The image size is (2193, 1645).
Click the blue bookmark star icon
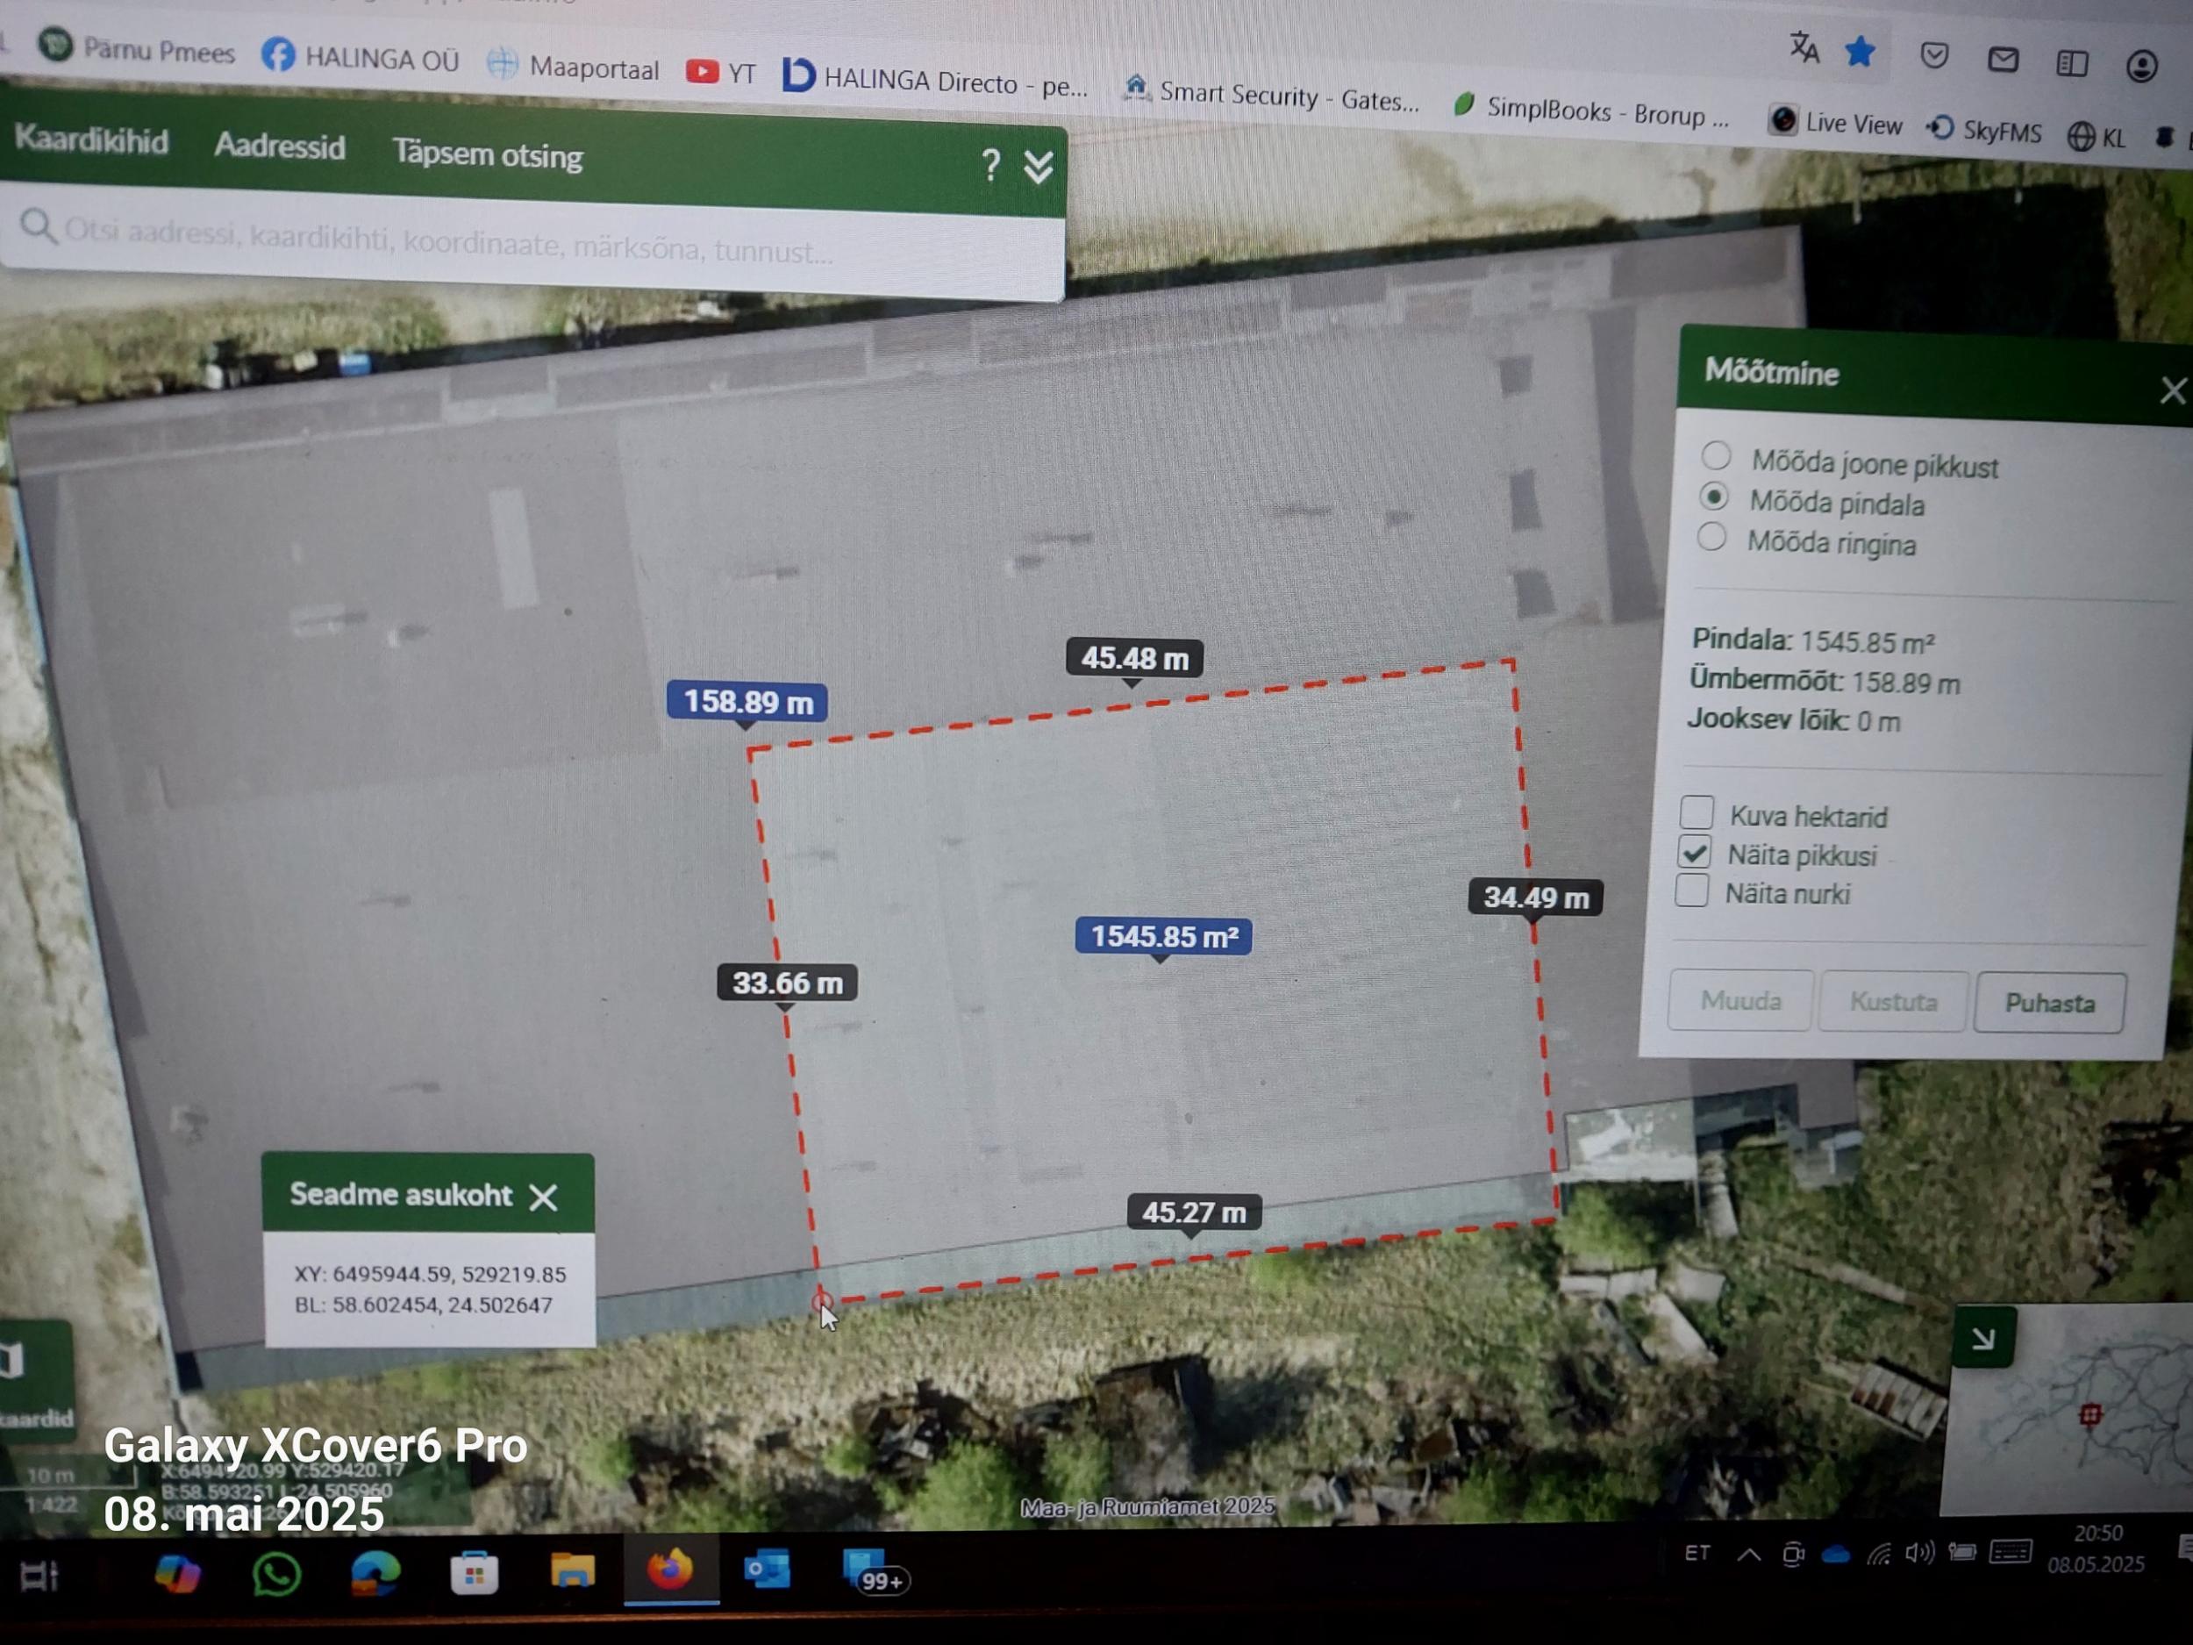[1860, 52]
